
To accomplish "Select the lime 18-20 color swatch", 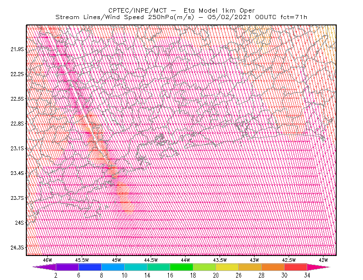I will tap(205, 267).
